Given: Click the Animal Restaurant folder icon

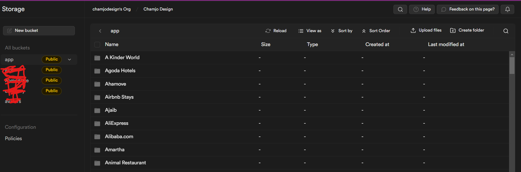Looking at the screenshot, I should (97, 163).
